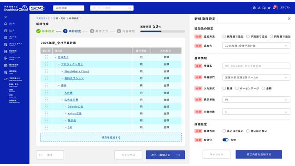Select 同階層で追加 radio option
Viewport: 295px width, 166px height.
[x=271, y=36]
